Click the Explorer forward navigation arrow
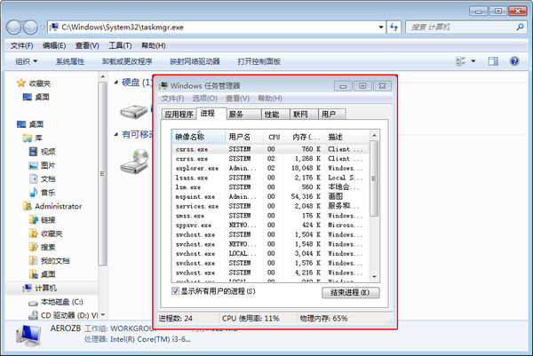Screen dimensions: 533x356 pyautogui.click(x=30, y=28)
